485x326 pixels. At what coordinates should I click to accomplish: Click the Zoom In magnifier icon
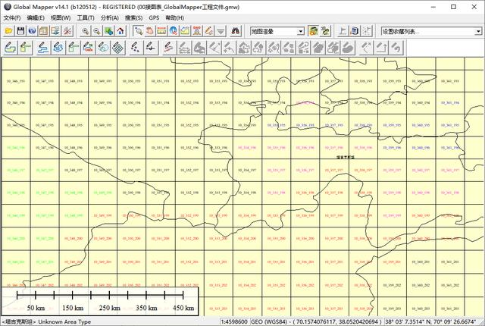coord(86,31)
